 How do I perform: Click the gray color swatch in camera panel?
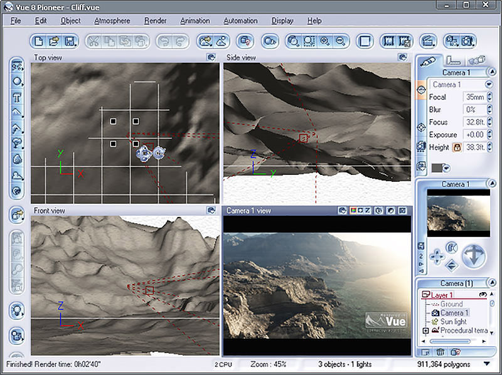coord(437,167)
